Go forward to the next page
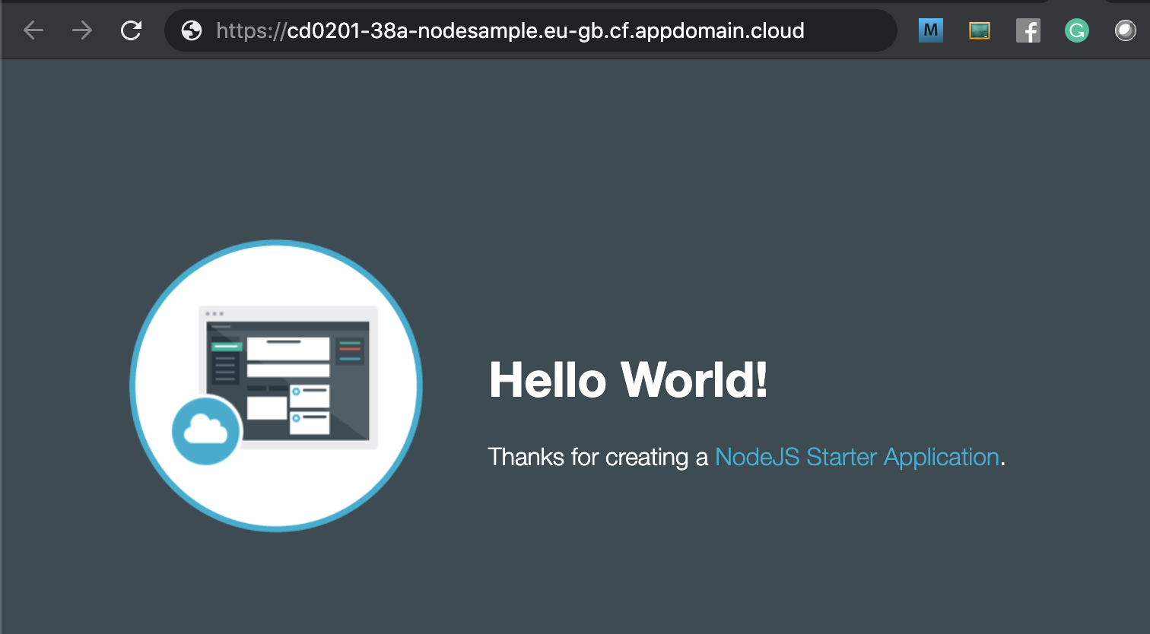 point(82,30)
